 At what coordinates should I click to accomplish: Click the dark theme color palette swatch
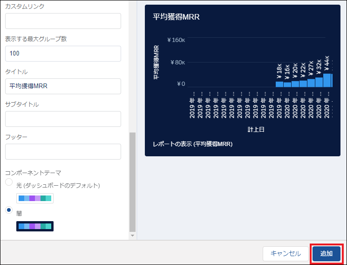click(x=35, y=226)
